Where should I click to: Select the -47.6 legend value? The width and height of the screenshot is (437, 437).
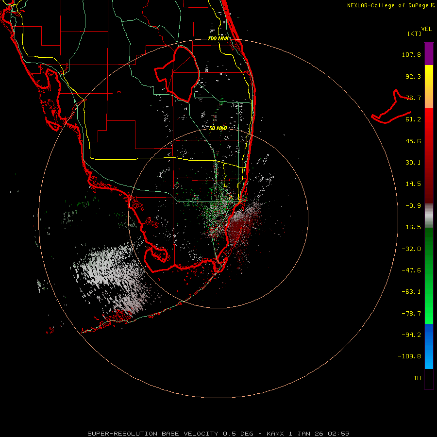[x=411, y=270]
